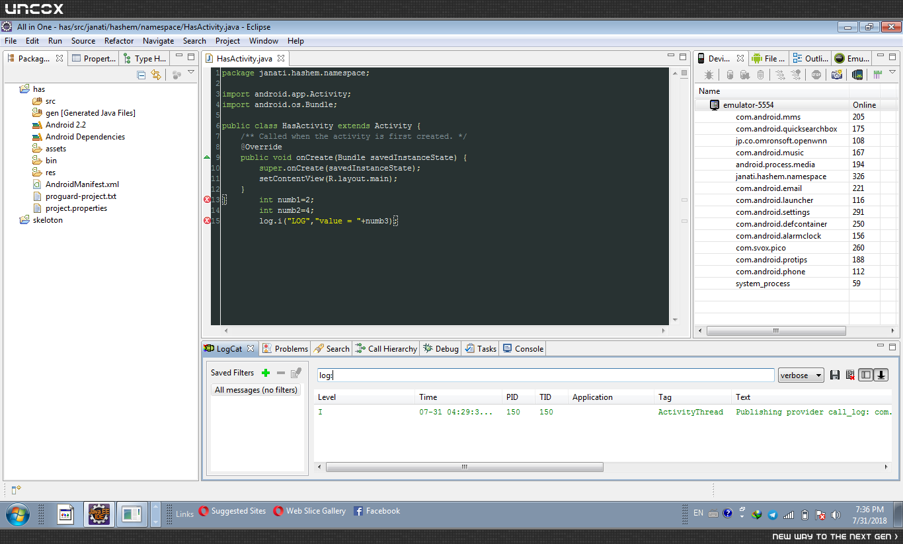Clear the LogCat log with the delete icon
The image size is (903, 544).
pyautogui.click(x=850, y=375)
